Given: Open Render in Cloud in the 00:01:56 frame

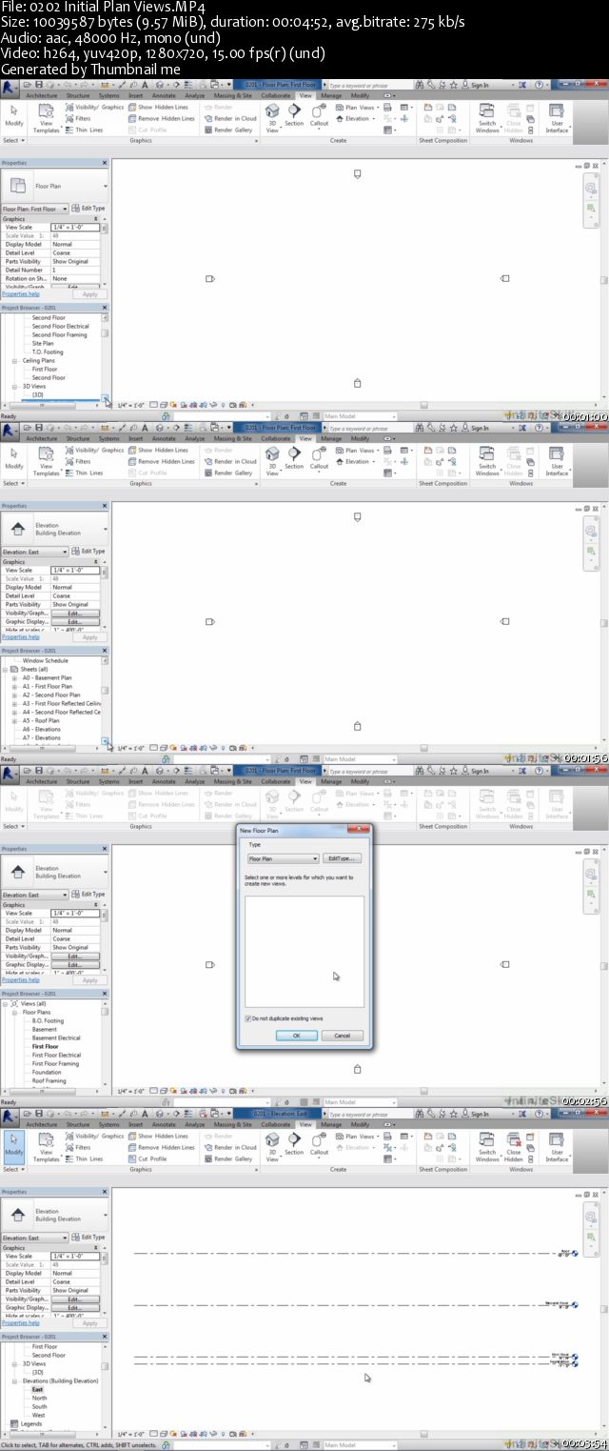Looking at the screenshot, I should tap(230, 462).
